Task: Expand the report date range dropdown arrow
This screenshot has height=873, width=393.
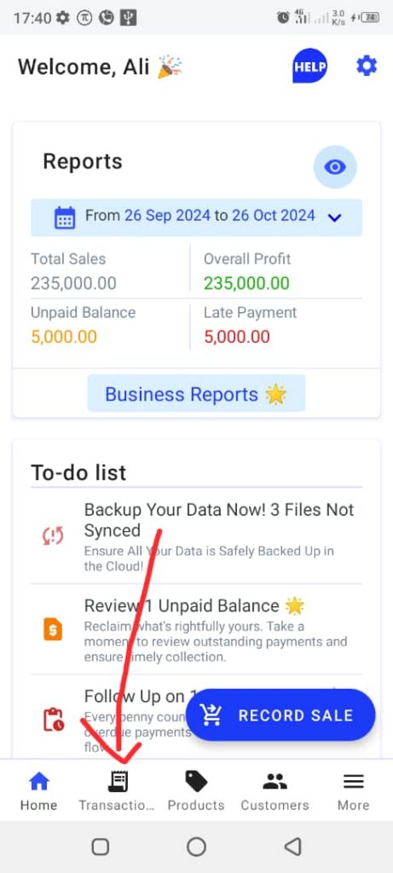Action: [334, 217]
